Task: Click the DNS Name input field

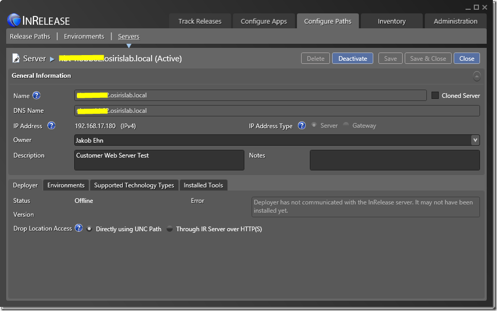Action: coord(277,111)
